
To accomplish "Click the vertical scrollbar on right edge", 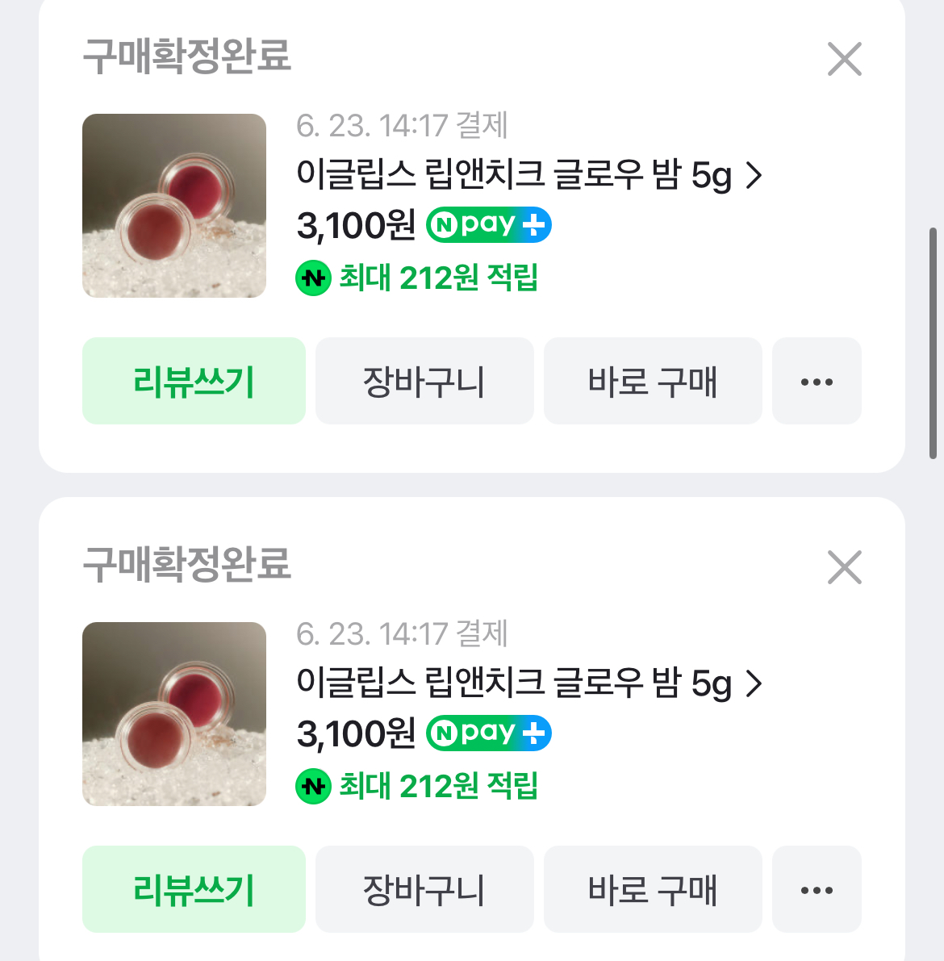I will point(934,343).
